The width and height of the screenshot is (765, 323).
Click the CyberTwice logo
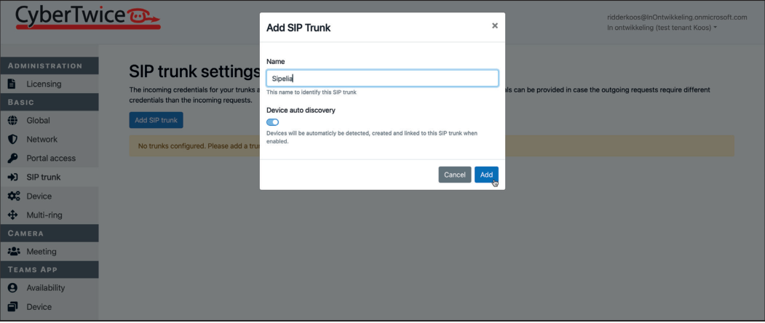[x=88, y=18]
